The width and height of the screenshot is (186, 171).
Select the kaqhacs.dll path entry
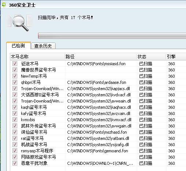[x=99, y=107]
